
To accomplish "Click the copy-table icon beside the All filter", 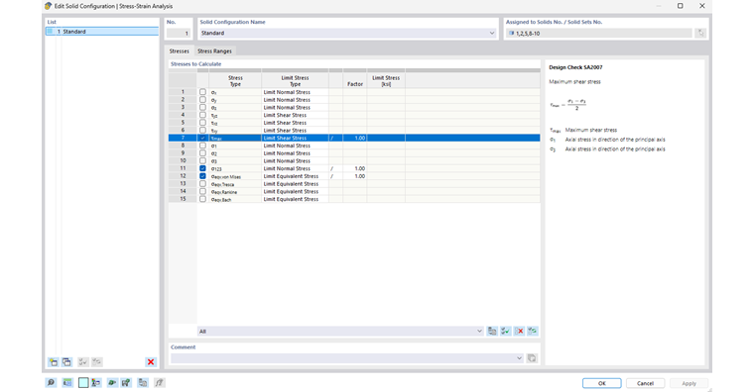I will tap(492, 331).
